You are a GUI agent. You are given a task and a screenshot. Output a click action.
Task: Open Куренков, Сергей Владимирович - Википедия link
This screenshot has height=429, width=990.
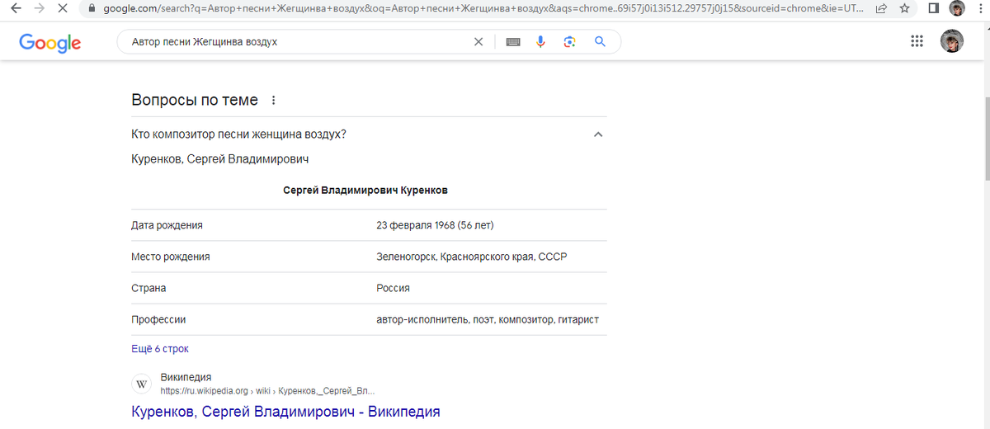coord(285,411)
